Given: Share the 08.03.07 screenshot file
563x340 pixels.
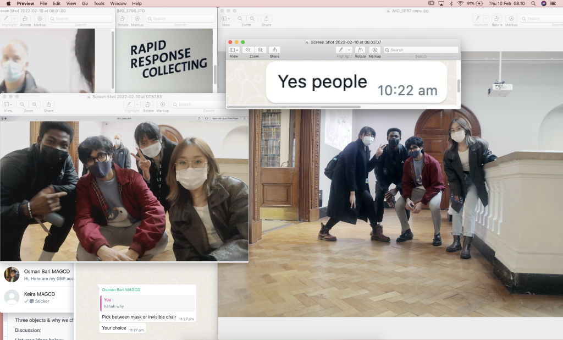Looking at the screenshot, I should [275, 50].
